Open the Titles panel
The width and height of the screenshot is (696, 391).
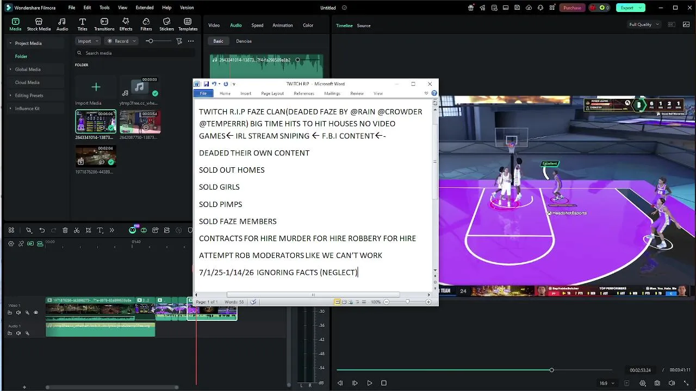click(82, 24)
